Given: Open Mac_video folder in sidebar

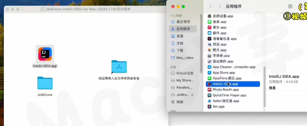Looking at the screenshot, I should (182, 58).
